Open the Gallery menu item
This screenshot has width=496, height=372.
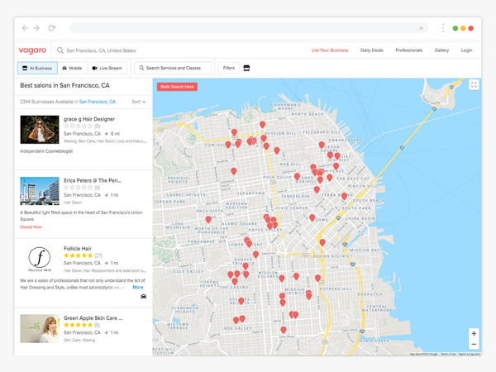point(441,50)
